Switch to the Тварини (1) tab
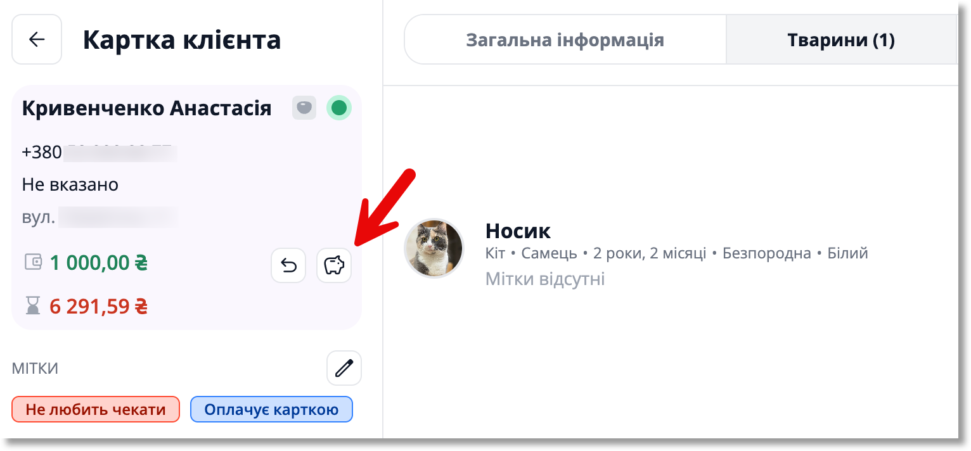Viewport: 971px width, 451px height. point(840,40)
